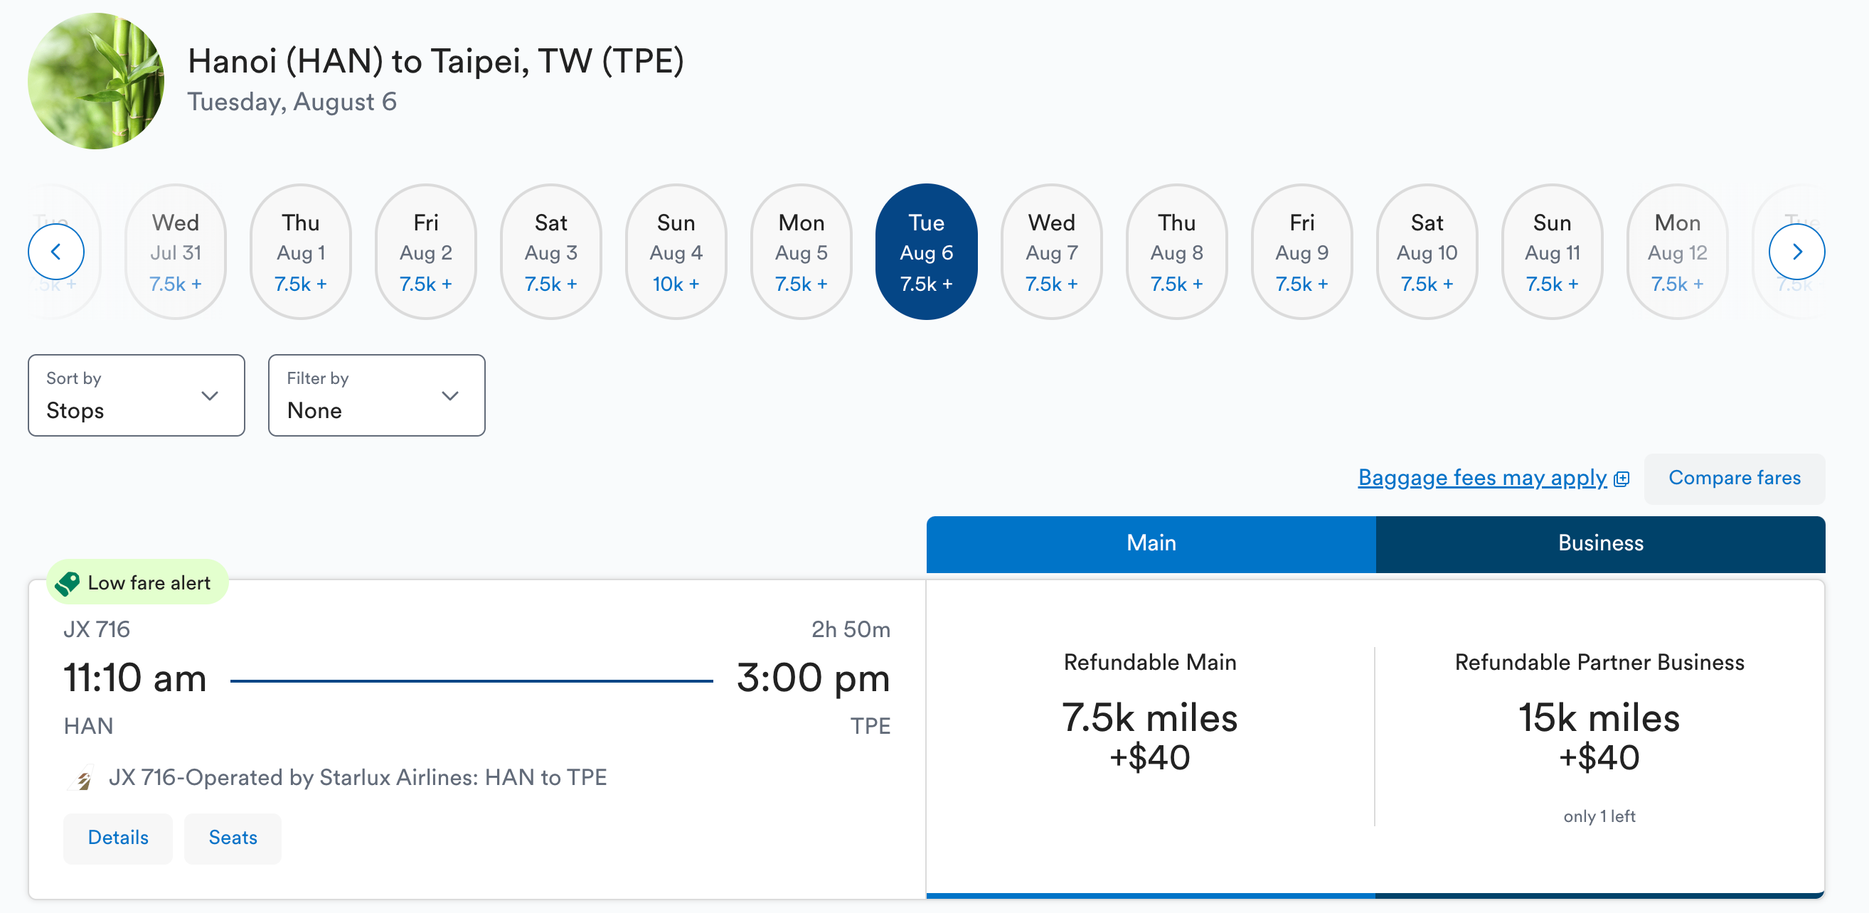Image resolution: width=1869 pixels, height=913 pixels.
Task: Click the Starlux Airlines logo icon
Action: coord(84,778)
